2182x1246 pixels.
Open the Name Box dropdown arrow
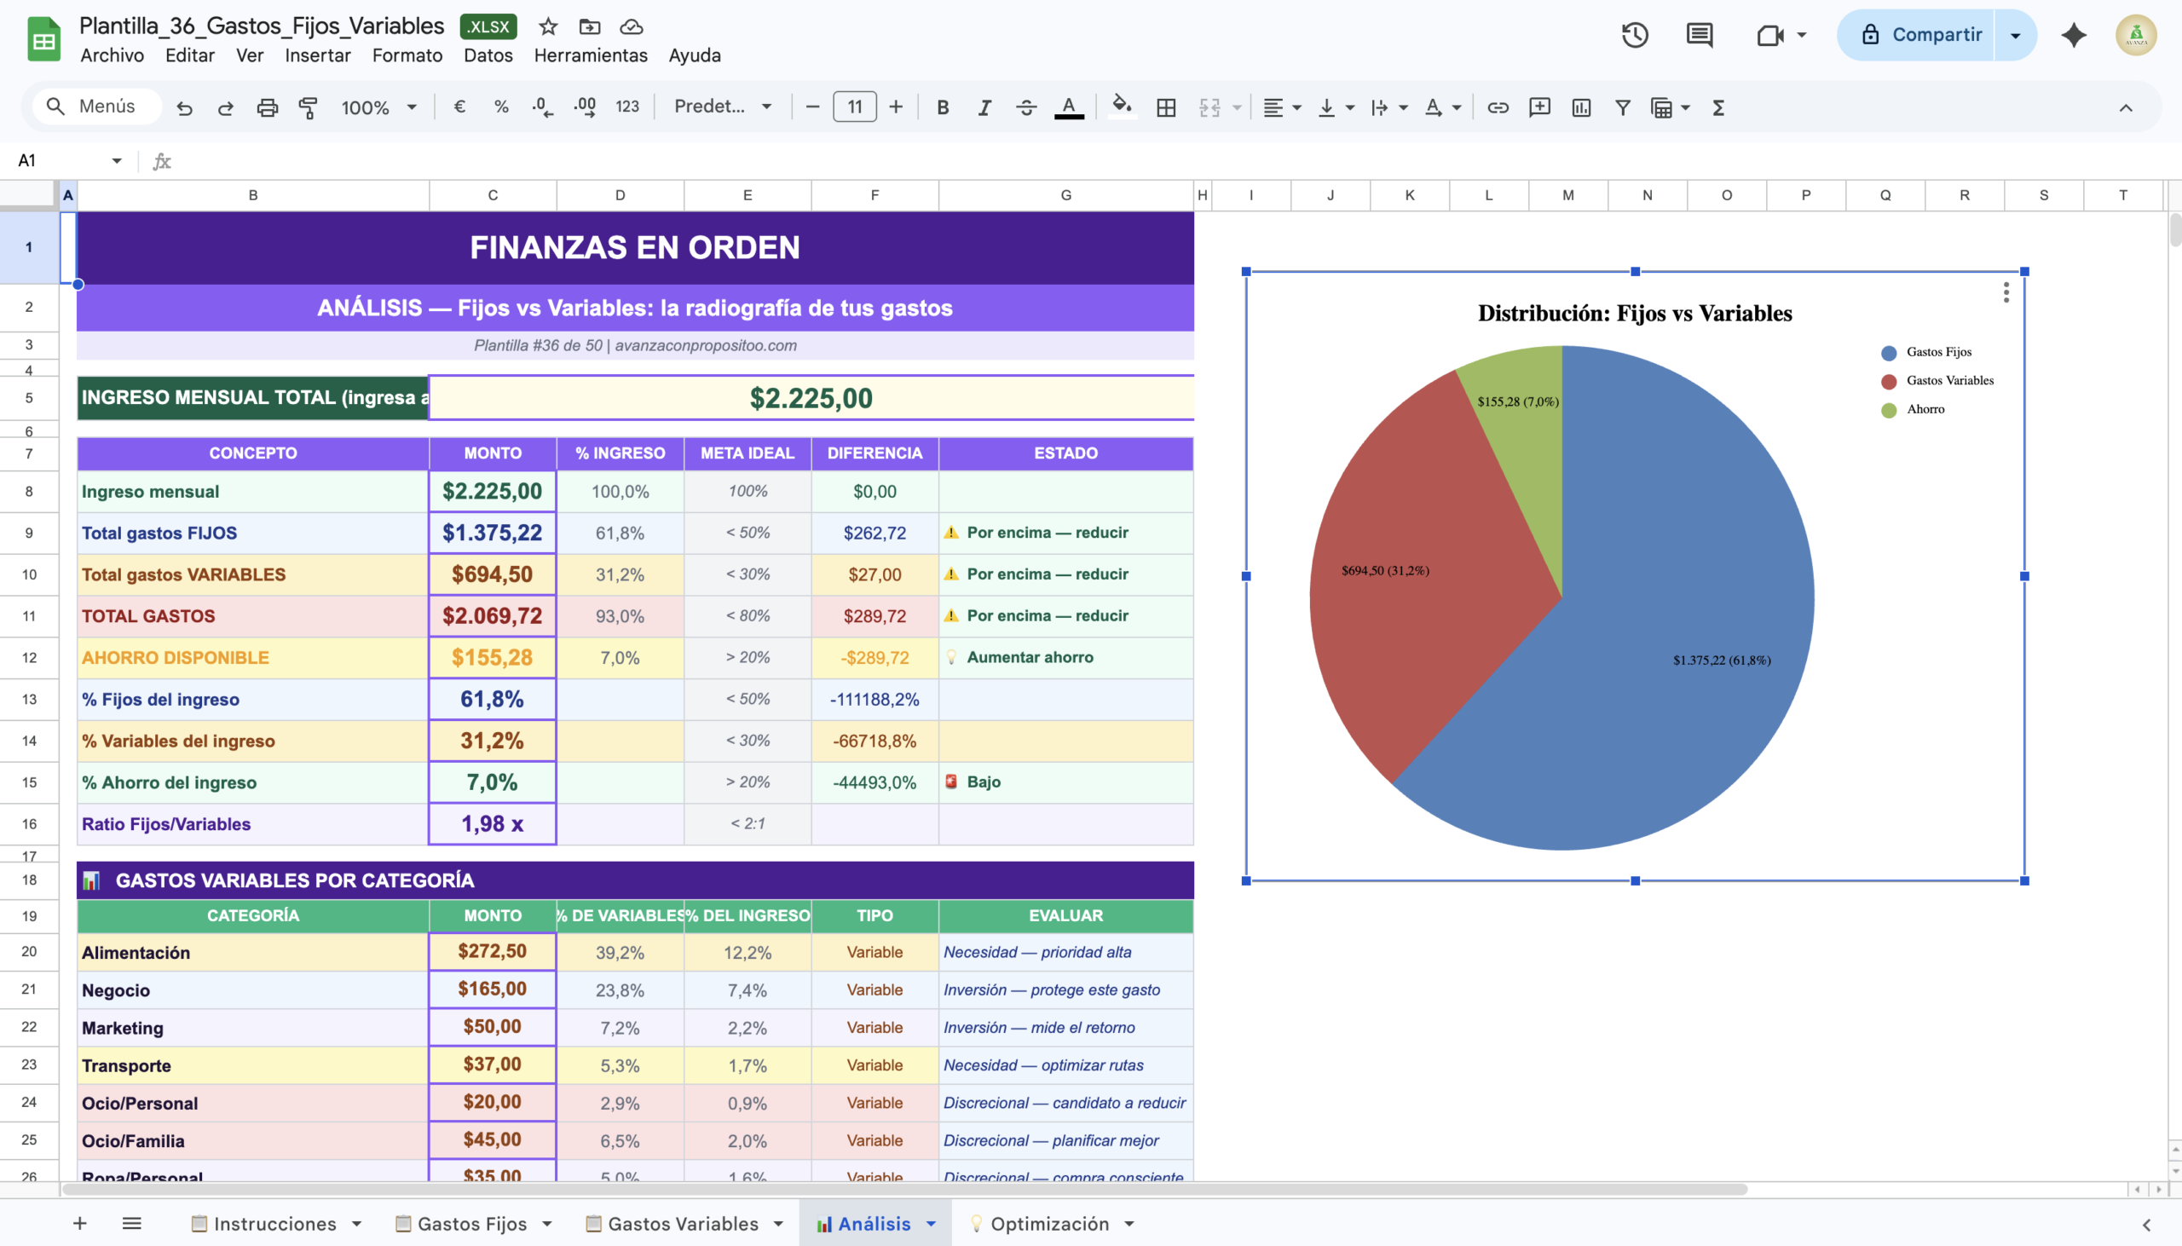tap(117, 161)
